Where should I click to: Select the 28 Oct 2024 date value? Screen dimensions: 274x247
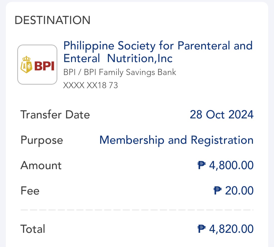[221, 115]
